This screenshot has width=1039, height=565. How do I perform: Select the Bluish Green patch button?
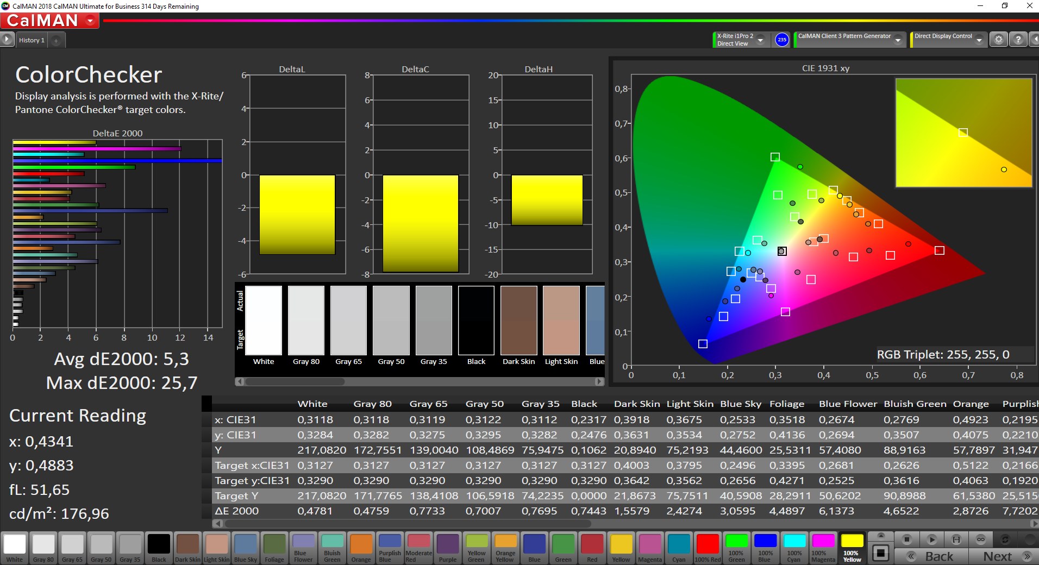pyautogui.click(x=332, y=548)
